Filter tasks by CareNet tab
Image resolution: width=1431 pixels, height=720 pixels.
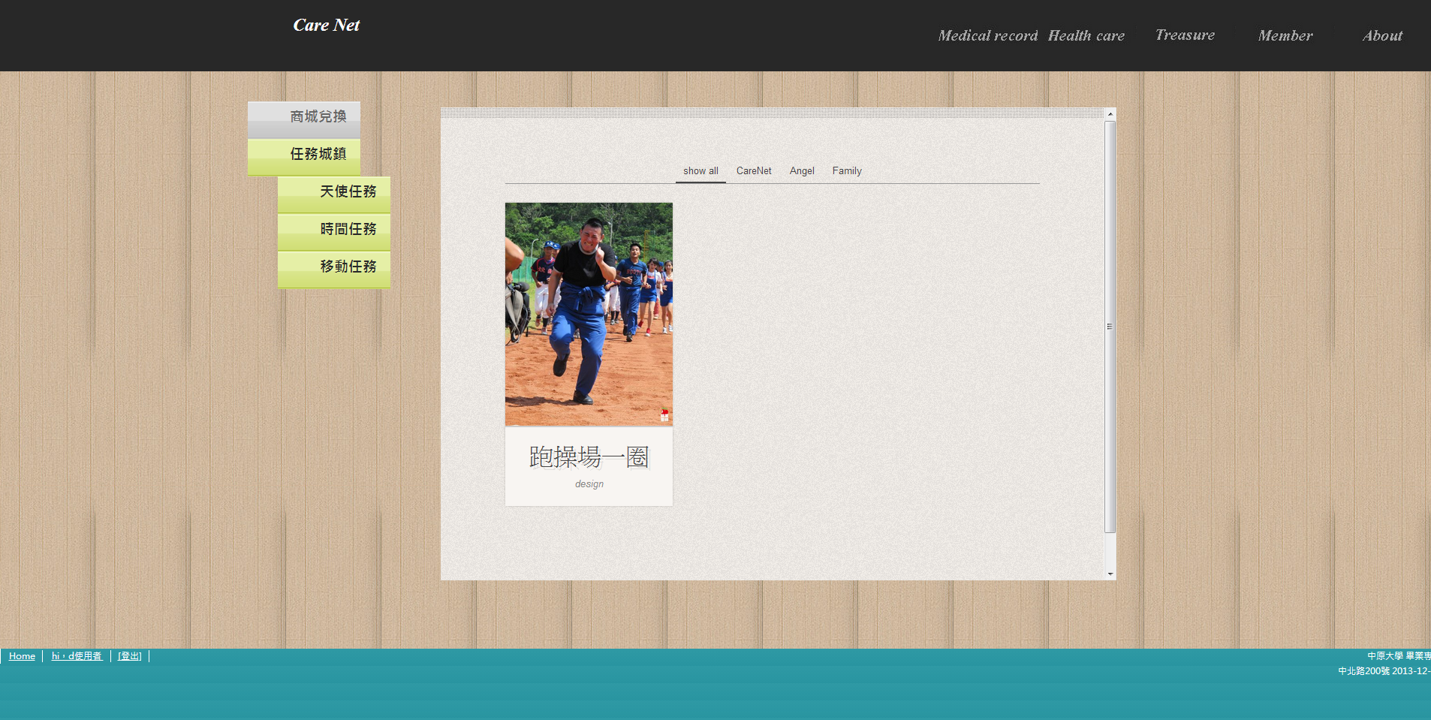pyautogui.click(x=753, y=171)
